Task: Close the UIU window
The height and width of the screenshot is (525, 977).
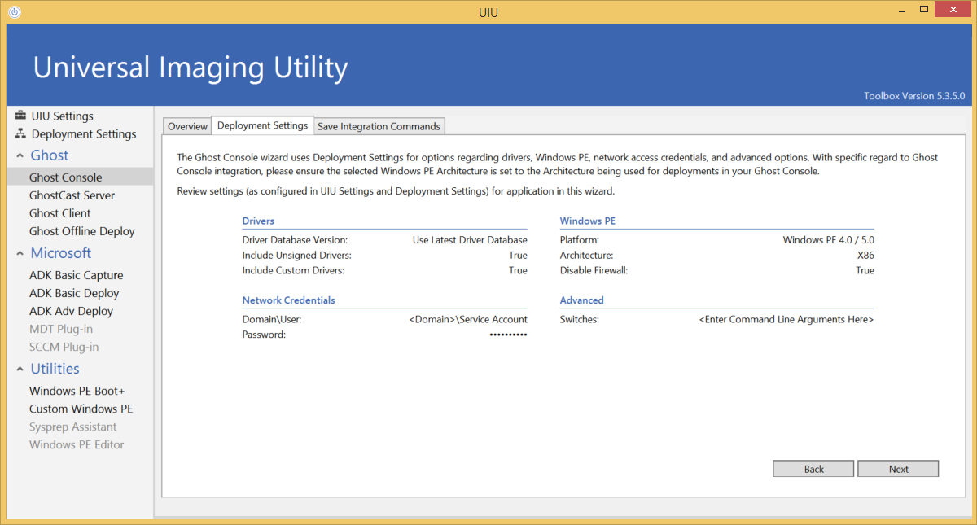Action: tap(953, 11)
